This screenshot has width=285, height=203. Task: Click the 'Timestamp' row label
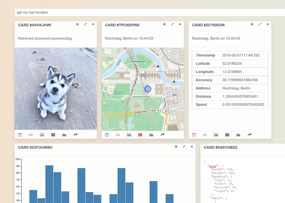click(x=205, y=55)
